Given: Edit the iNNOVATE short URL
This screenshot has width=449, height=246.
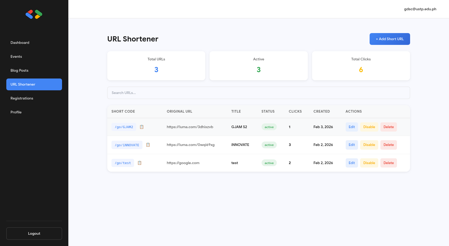Looking at the screenshot, I should 352,145.
